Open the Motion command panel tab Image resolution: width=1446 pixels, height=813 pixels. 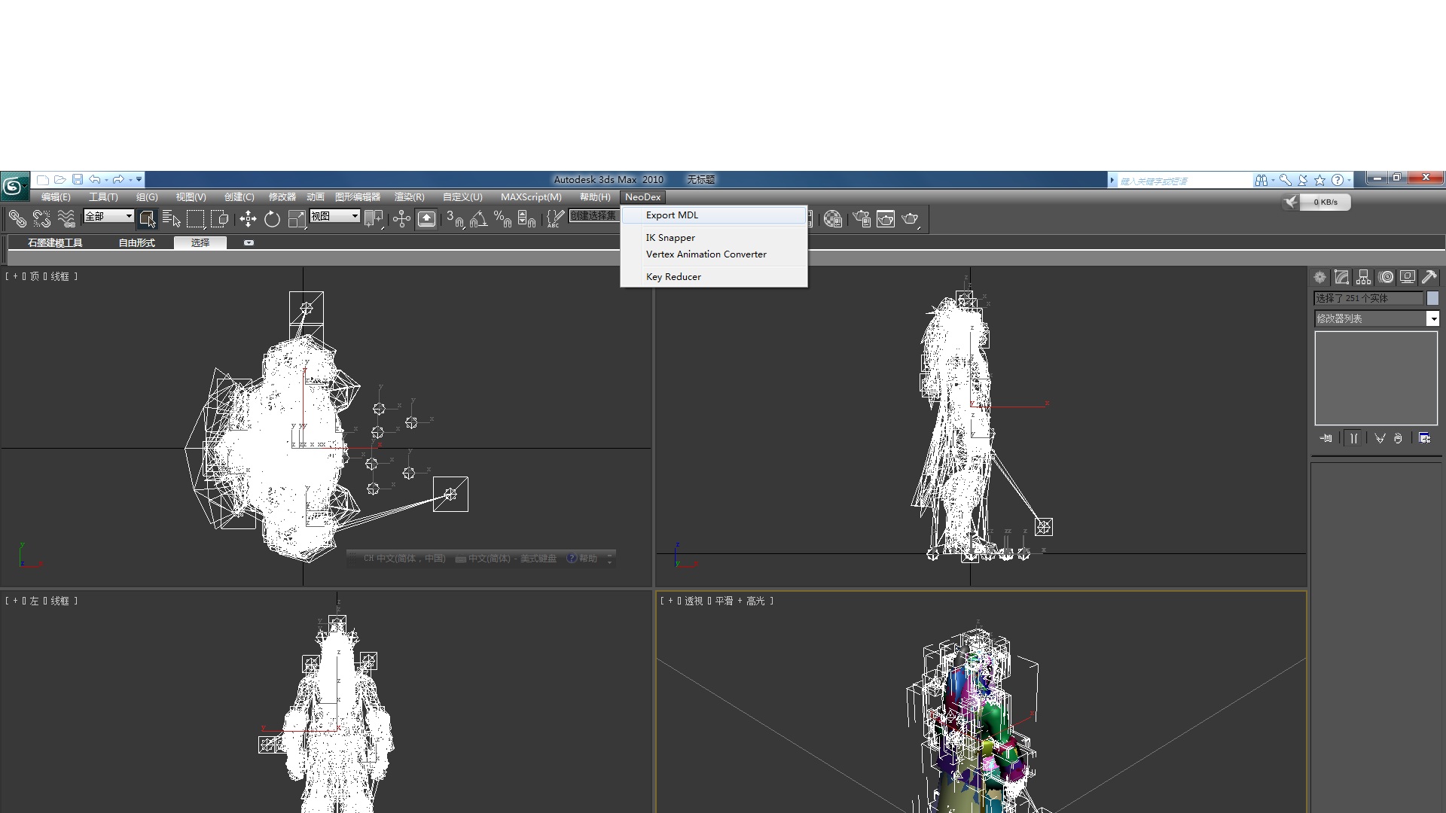[x=1386, y=277]
